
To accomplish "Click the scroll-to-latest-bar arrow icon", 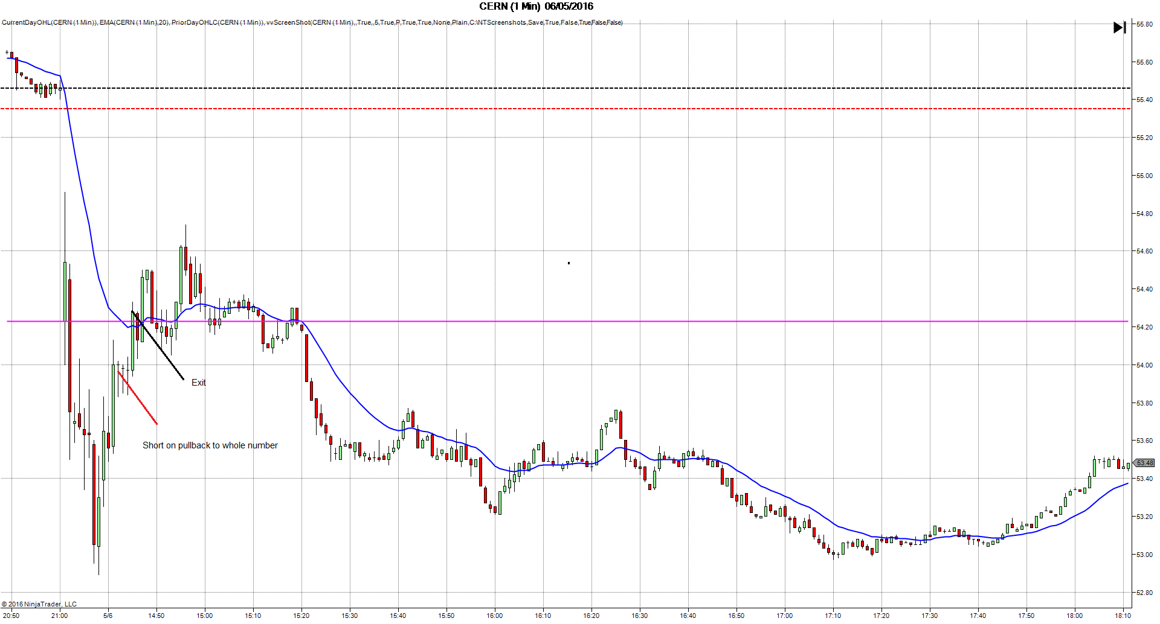I will pyautogui.click(x=1120, y=28).
